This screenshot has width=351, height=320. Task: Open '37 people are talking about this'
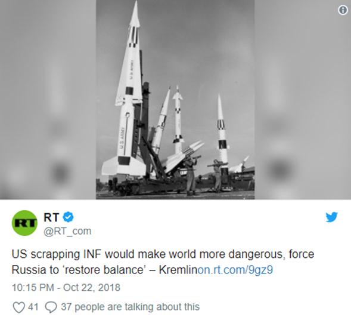pos(130,307)
